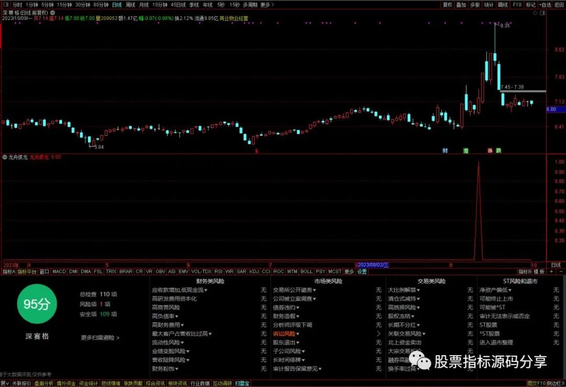Screen dimensions: 566x387
Task: Open 画线 drawing tools
Action: 503,5
